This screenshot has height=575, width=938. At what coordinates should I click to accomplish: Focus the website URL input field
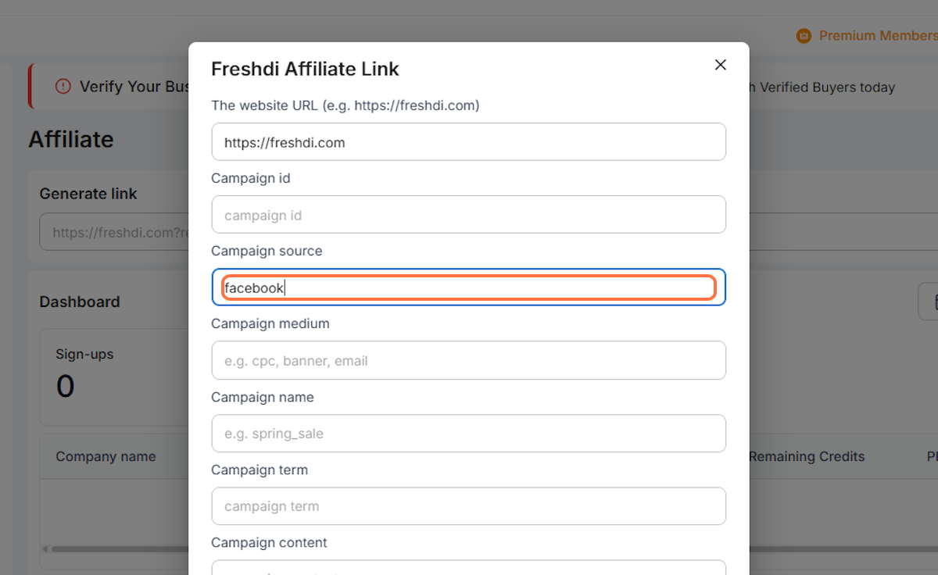click(468, 142)
